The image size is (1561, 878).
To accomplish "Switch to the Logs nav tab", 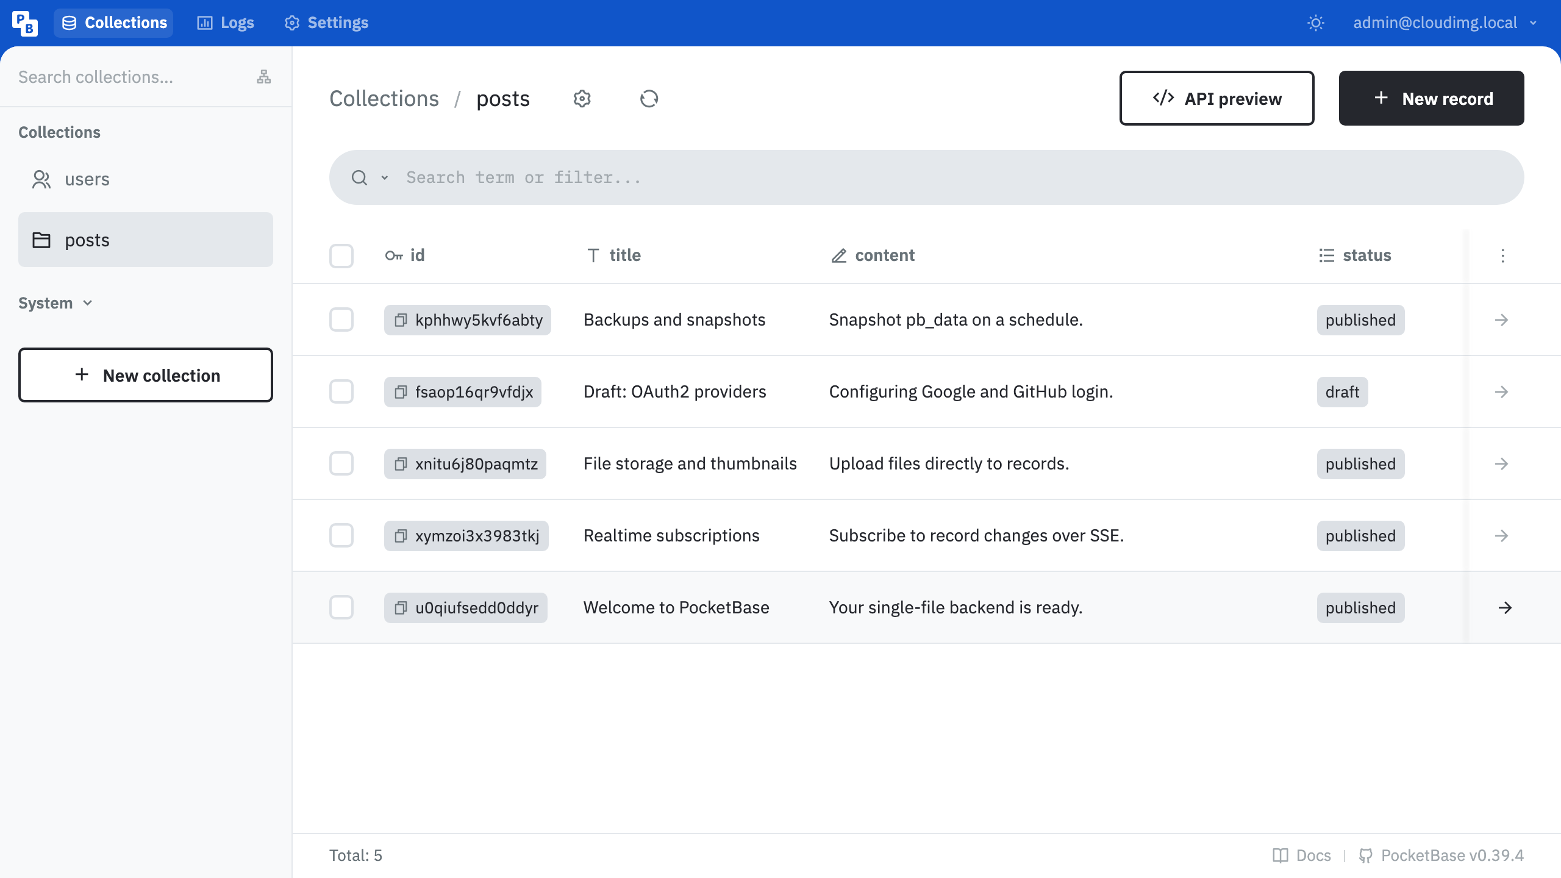I will pos(225,23).
